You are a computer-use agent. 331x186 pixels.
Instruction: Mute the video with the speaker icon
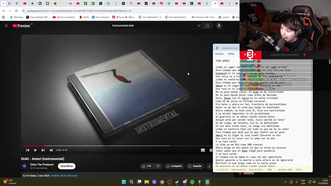coord(51,150)
